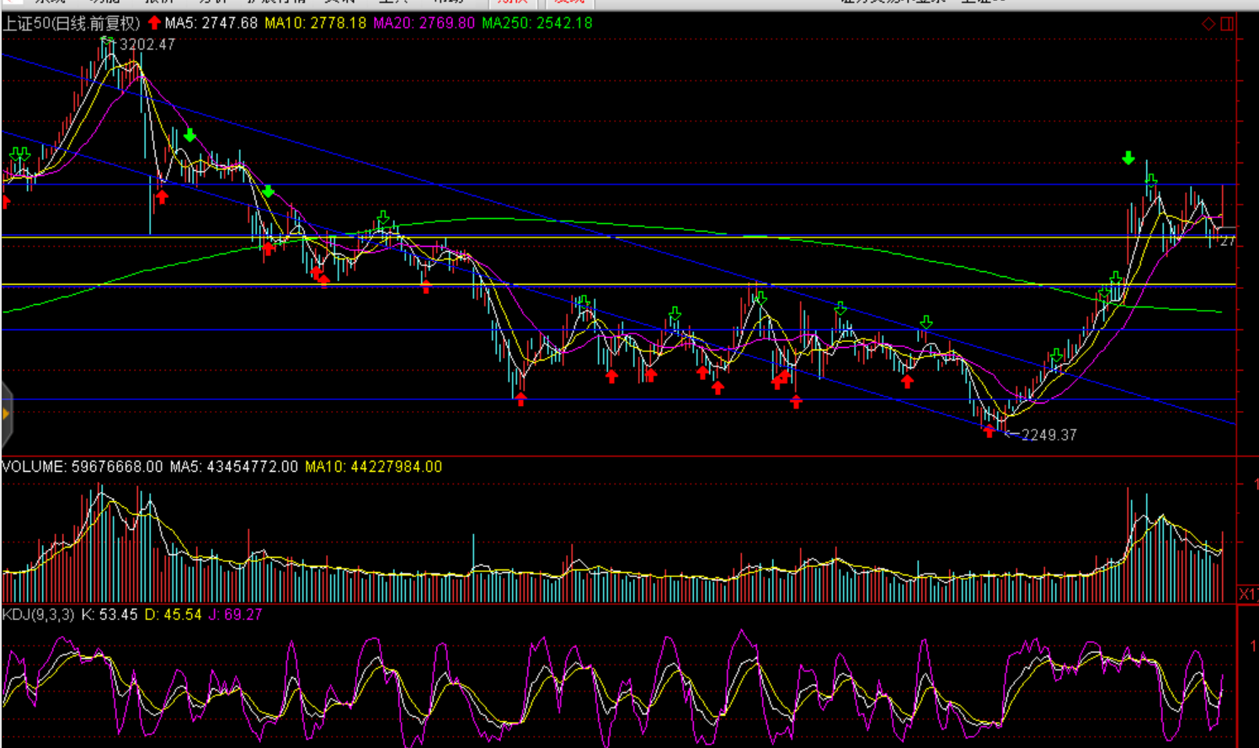Open the 上证50(日线.前复权) title dropdown
This screenshot has height=748, width=1259.
coord(71,24)
